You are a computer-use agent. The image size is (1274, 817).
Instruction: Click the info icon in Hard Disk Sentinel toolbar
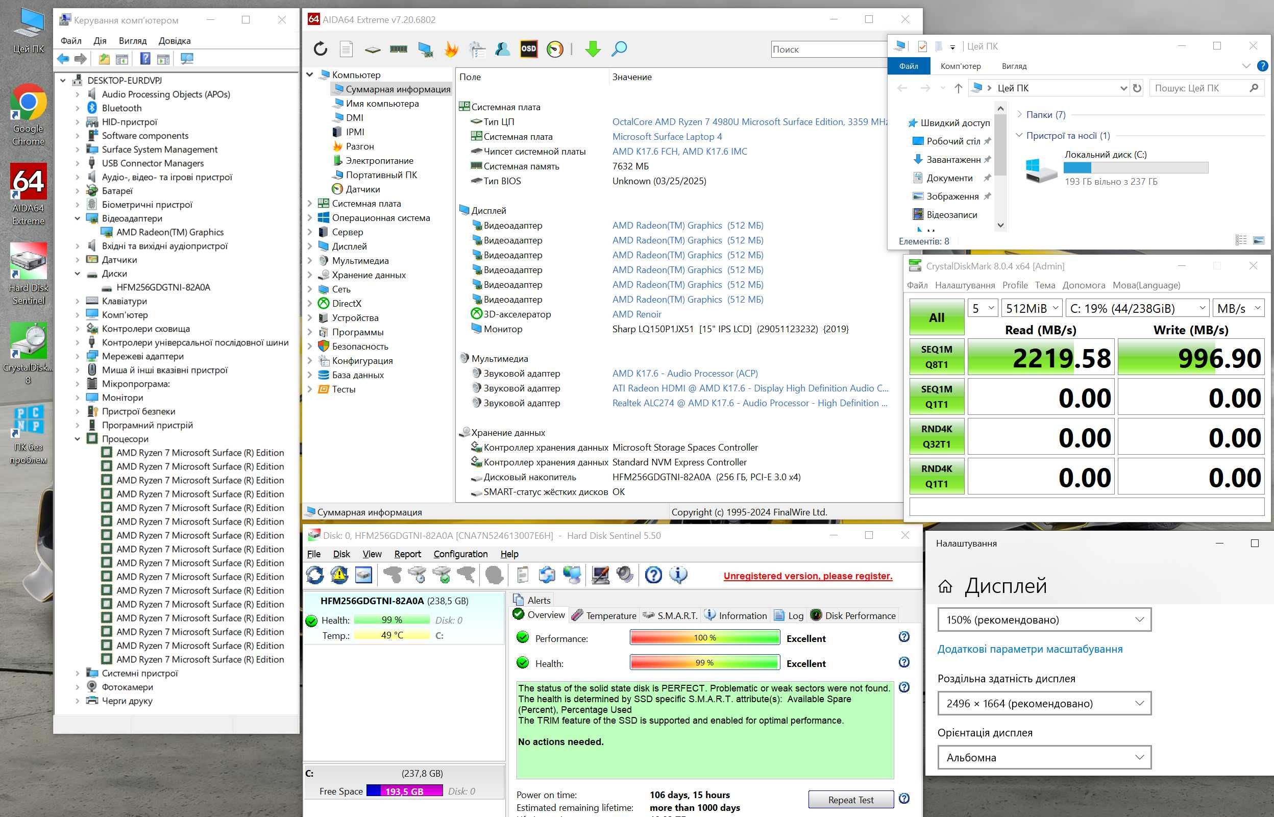coord(678,575)
